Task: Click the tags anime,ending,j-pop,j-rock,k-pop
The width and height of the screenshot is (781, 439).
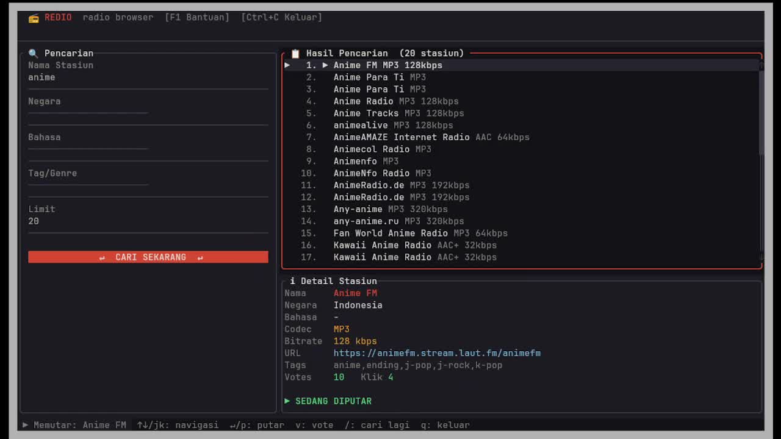Action: [418, 365]
